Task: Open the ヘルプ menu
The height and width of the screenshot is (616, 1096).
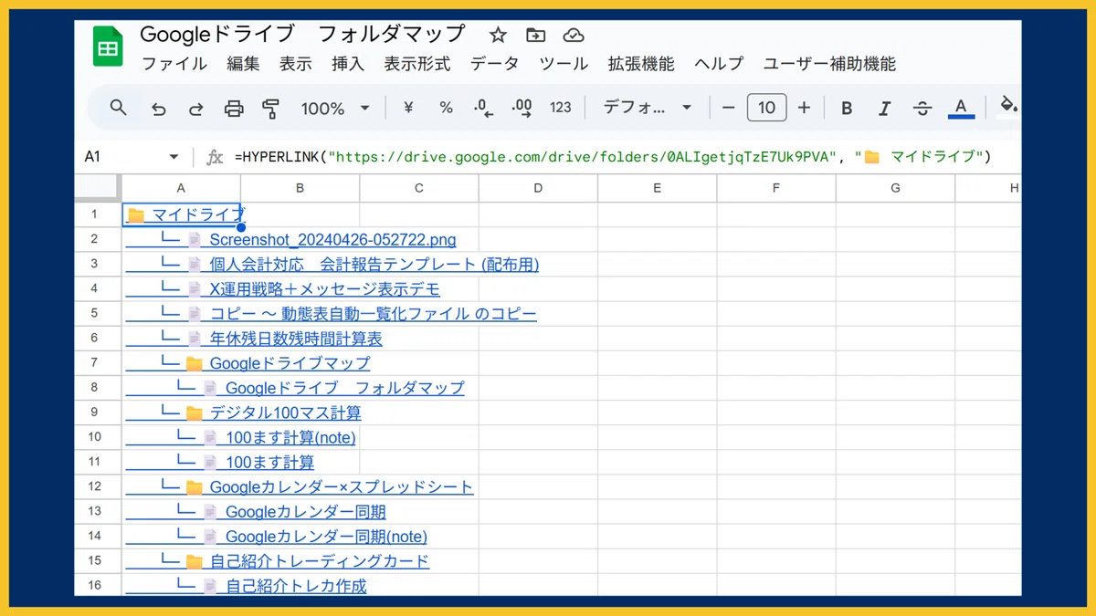Action: click(719, 64)
